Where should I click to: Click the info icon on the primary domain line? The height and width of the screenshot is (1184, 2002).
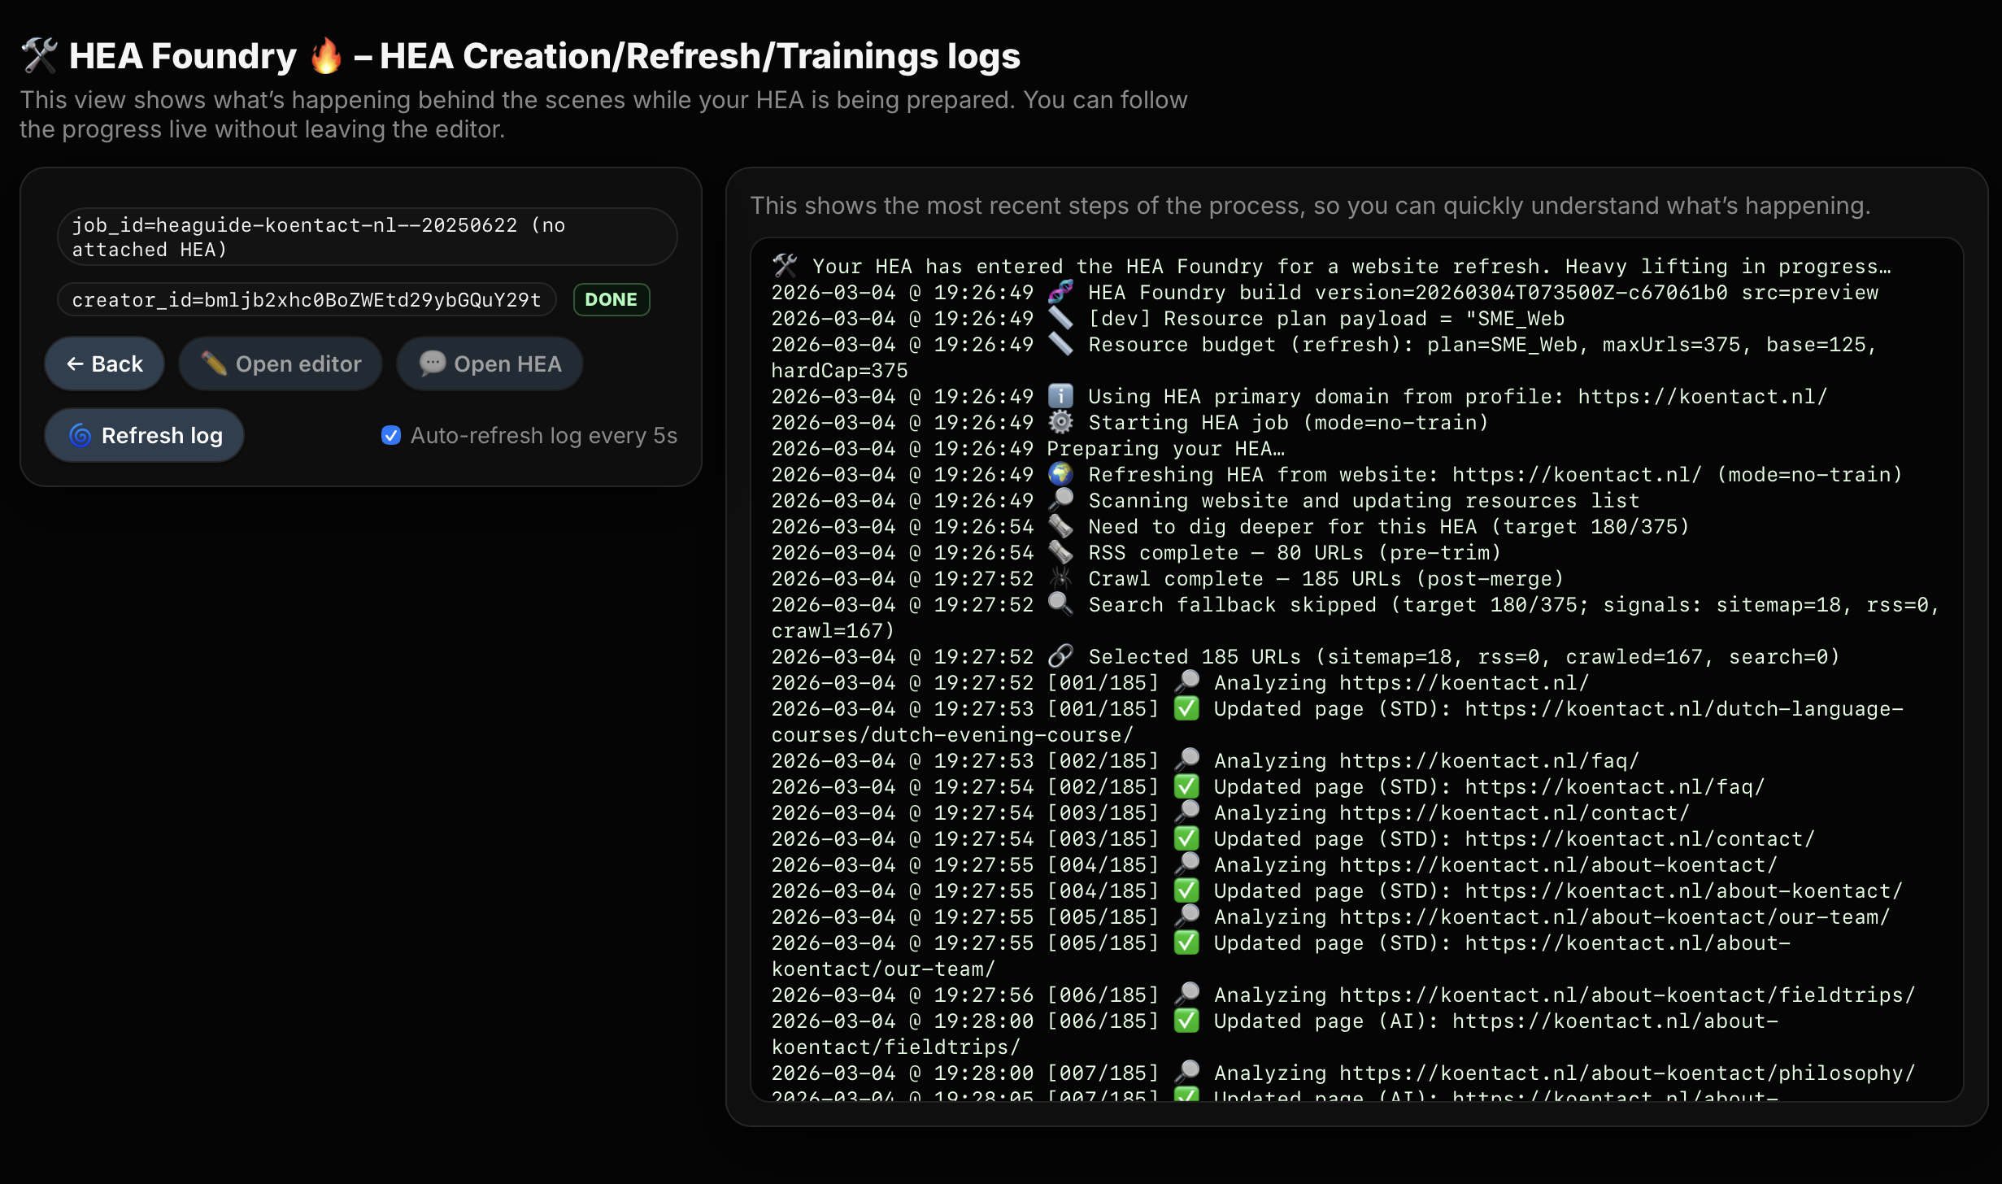tap(1061, 396)
